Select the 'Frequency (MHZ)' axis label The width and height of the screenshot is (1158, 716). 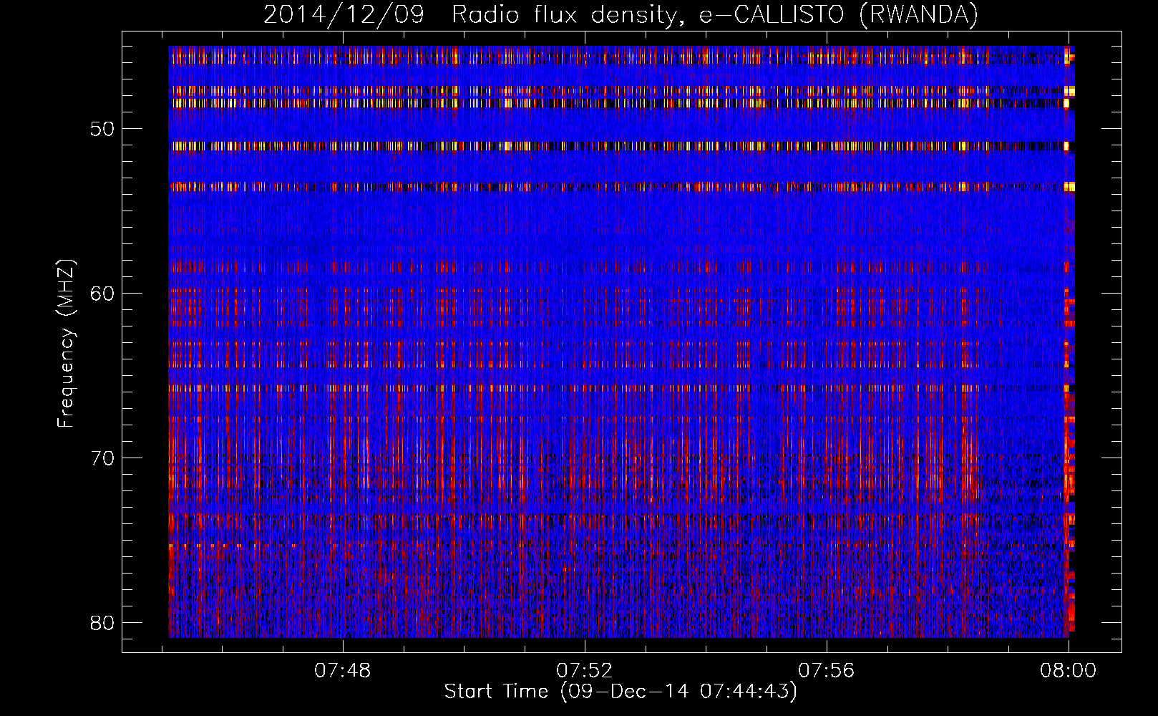[x=66, y=343]
